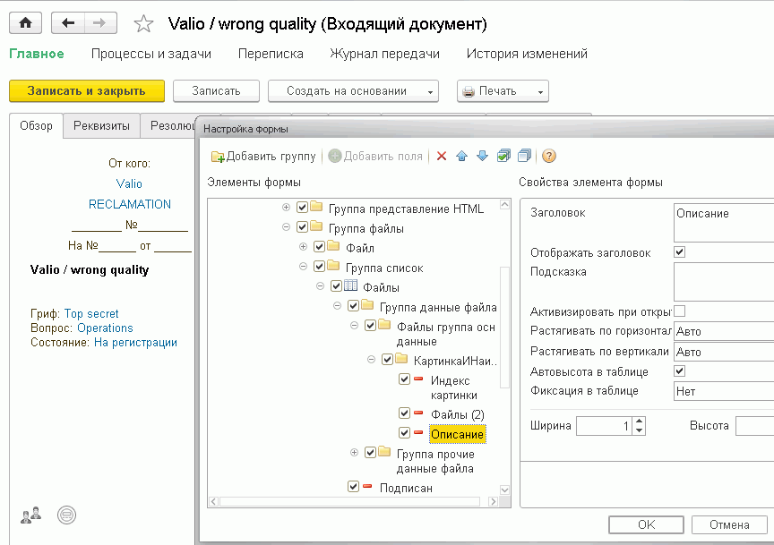Toggle the Автовысота в таблице checkbox

coord(680,370)
